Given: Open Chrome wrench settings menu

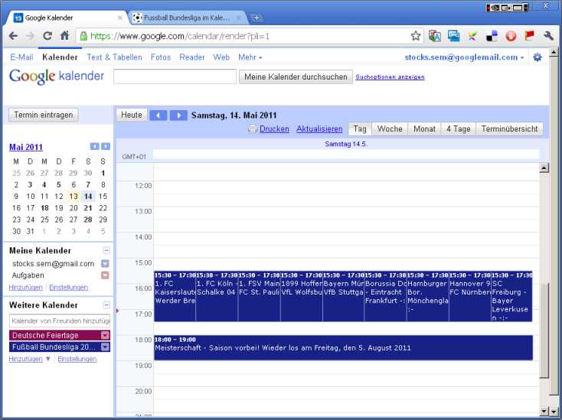Looking at the screenshot, I should tap(548, 35).
